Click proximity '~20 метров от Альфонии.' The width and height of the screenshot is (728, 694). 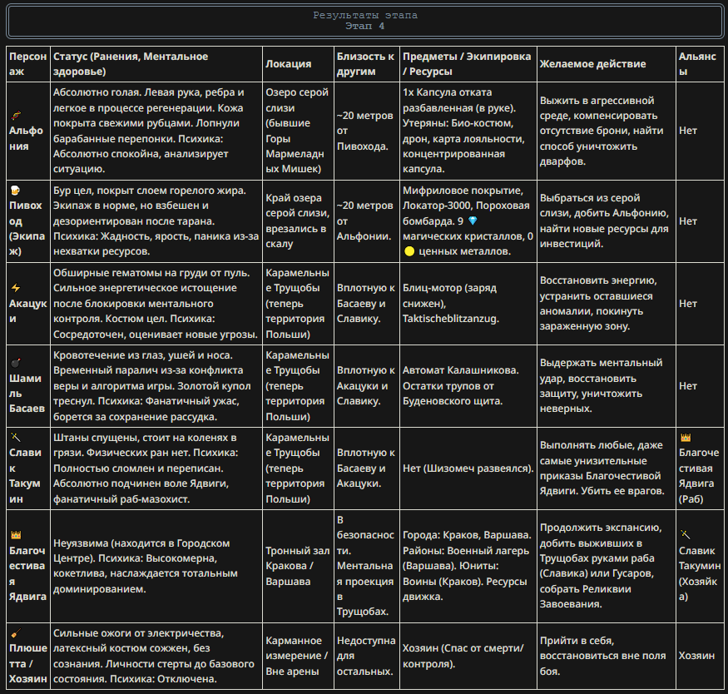365,221
